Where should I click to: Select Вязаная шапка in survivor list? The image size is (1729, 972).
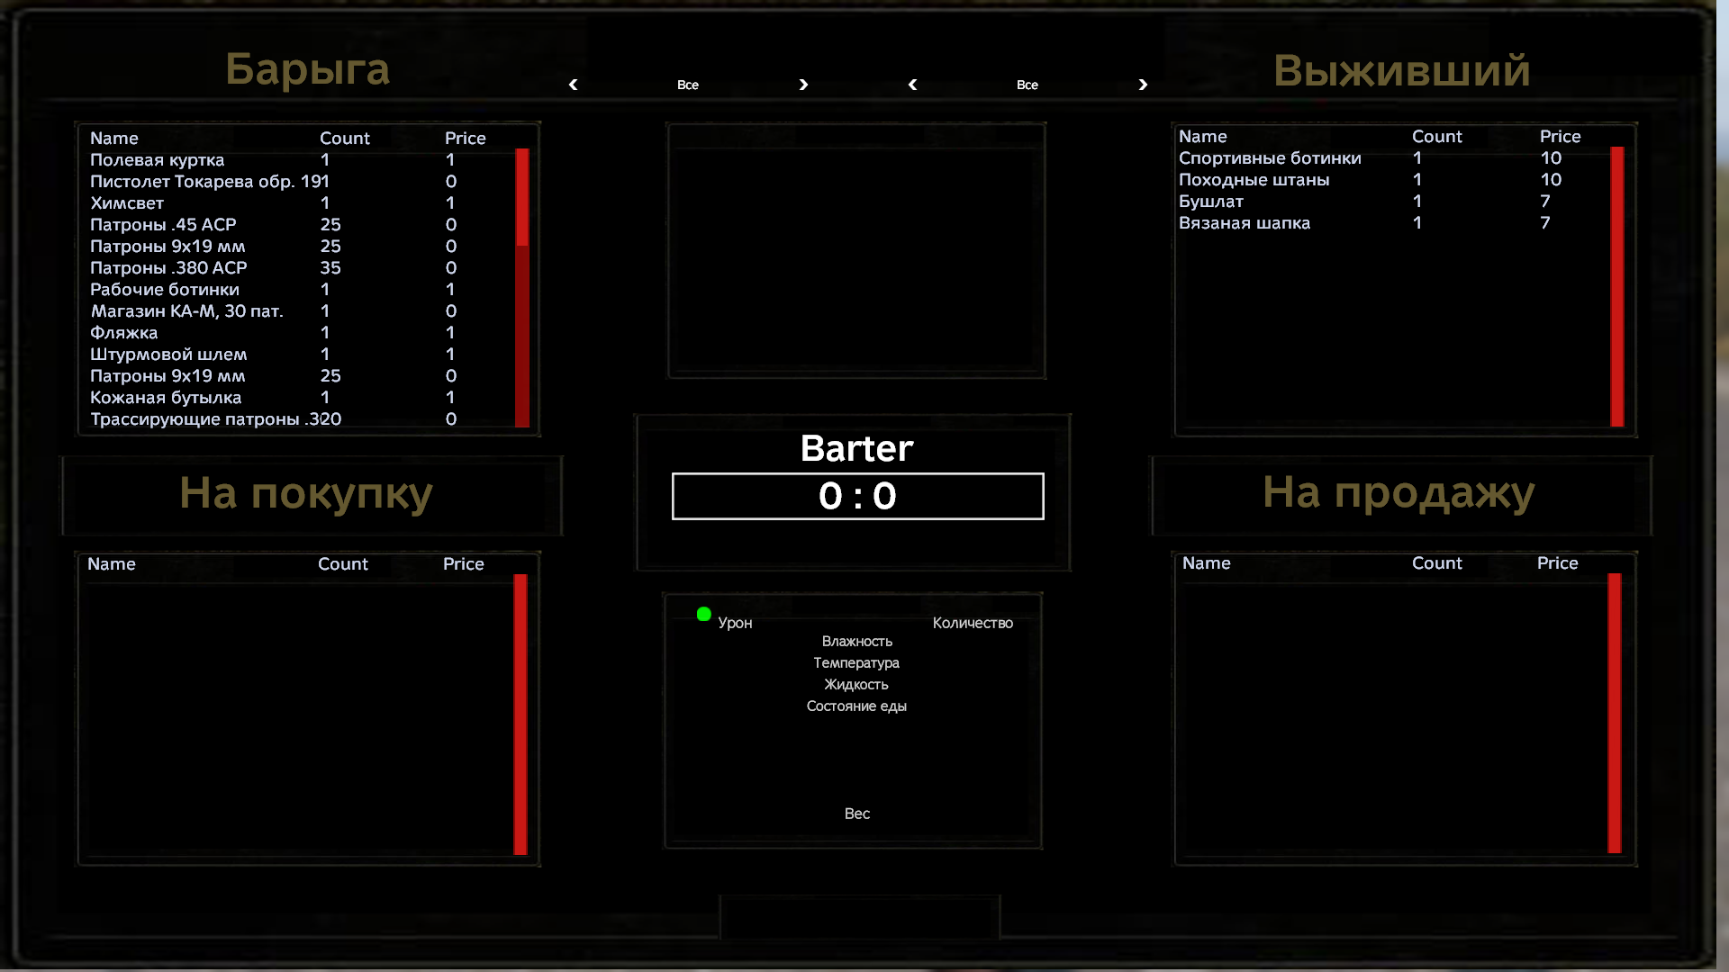pyautogui.click(x=1245, y=223)
